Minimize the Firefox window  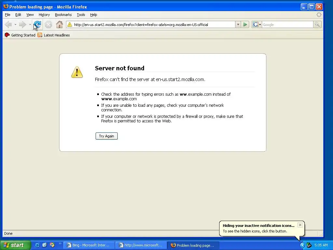(304, 7)
